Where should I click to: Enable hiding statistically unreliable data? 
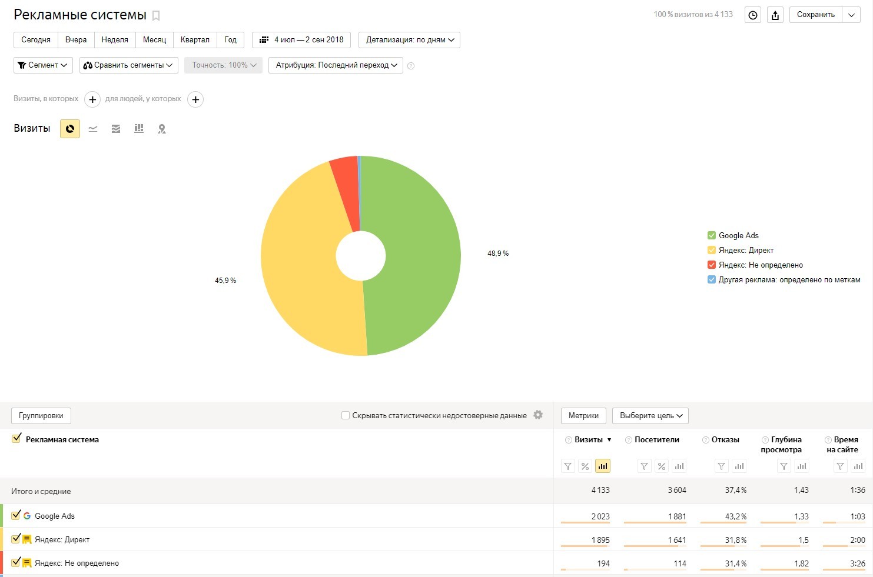coord(346,415)
